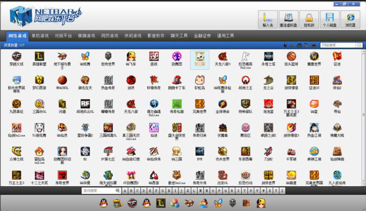Switch to the 通用工具 tab
The height and width of the screenshot is (211, 366).
(x=225, y=36)
